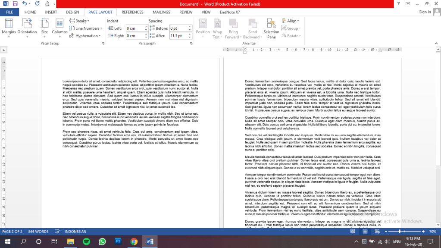Open the Paragraph dialog launcher
441x248 pixels.
(191, 44)
